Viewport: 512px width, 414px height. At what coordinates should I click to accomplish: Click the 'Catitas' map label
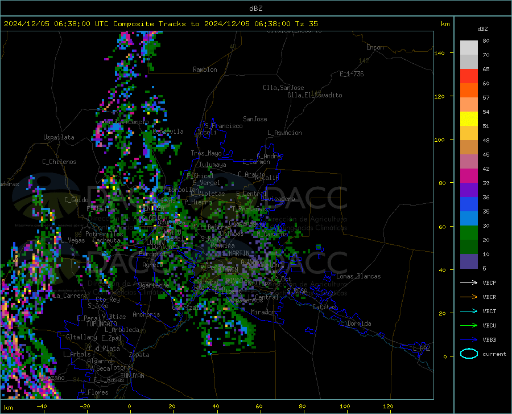coord(324,307)
